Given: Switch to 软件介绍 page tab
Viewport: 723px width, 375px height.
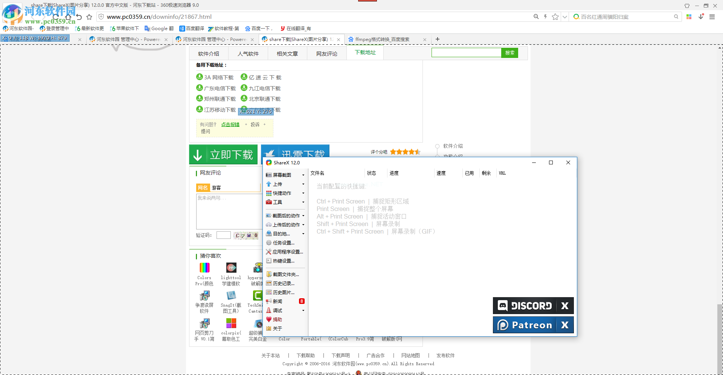Looking at the screenshot, I should click(x=208, y=54).
